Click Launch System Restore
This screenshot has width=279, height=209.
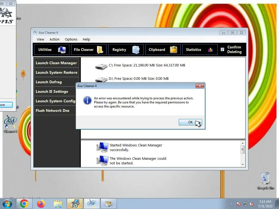coord(56,72)
